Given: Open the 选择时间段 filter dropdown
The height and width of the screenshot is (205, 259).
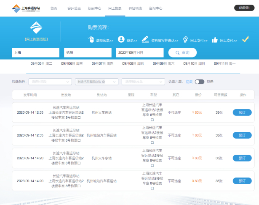Looking at the screenshot, I should 51,82.
